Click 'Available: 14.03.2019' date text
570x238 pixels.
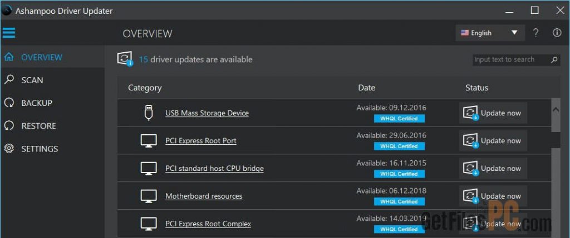coord(391,219)
